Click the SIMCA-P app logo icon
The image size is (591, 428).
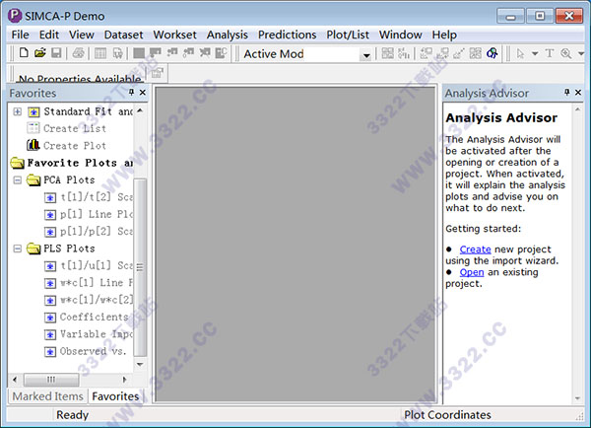(x=15, y=16)
